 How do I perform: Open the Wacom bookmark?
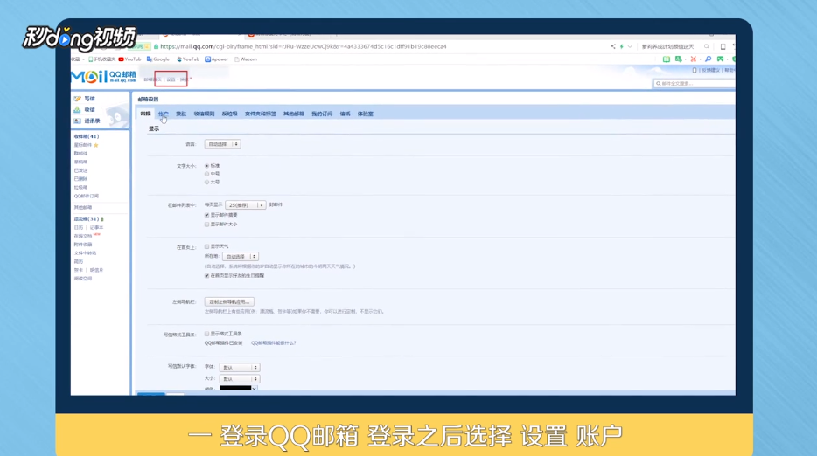246,59
